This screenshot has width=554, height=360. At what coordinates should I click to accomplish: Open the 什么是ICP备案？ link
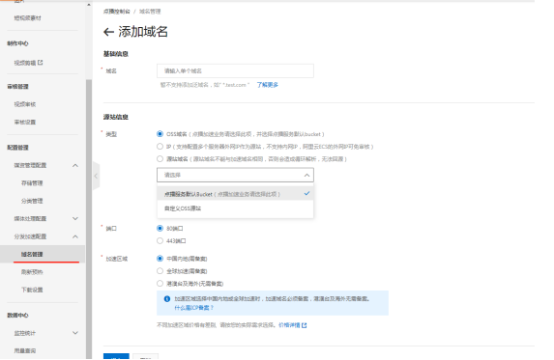pos(194,308)
